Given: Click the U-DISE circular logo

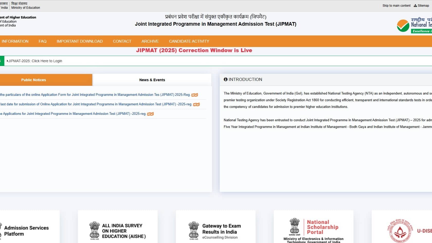Looking at the screenshot, I should click(x=397, y=231).
